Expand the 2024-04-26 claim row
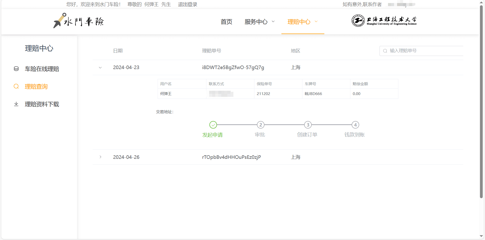 [x=100, y=157]
